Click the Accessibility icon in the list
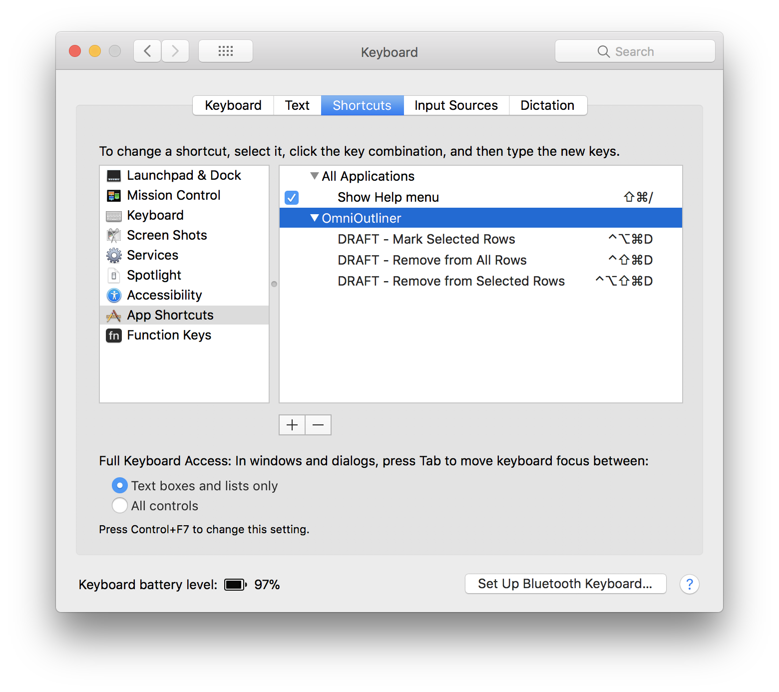The height and width of the screenshot is (692, 779). (x=114, y=296)
